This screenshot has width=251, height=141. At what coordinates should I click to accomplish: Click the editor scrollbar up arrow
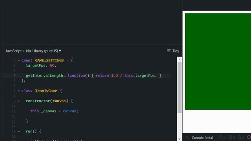pos(180,60)
